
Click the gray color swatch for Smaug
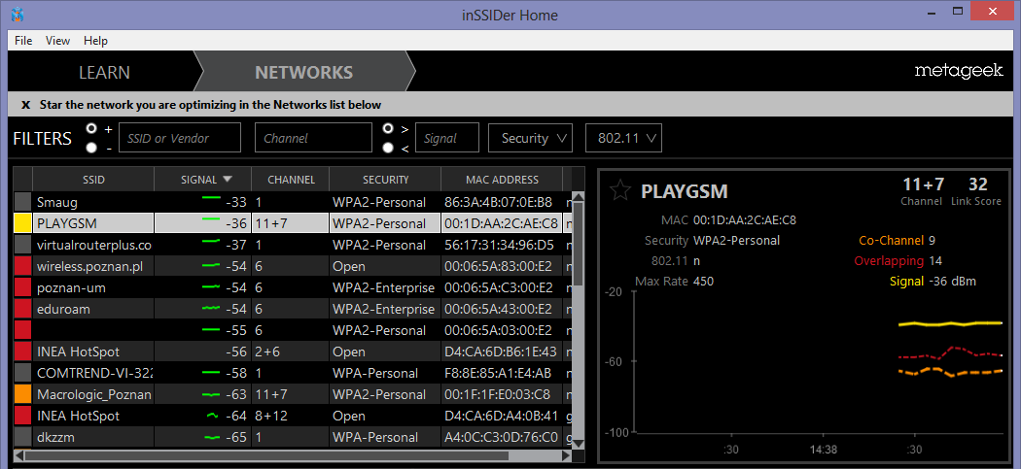click(x=22, y=202)
